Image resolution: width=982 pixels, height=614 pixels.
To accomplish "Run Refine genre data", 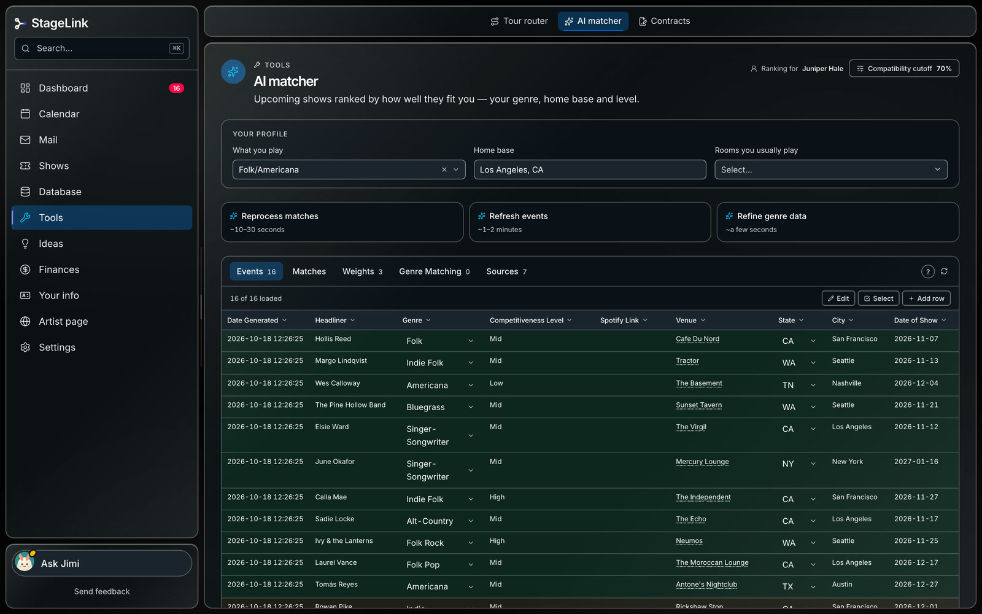I will pos(838,222).
